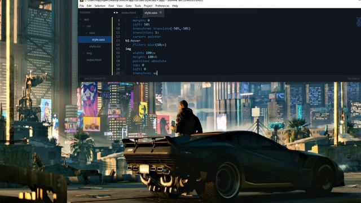The height and width of the screenshot is (203, 361).
Task: Open the Edit menu
Action: coord(89,6)
